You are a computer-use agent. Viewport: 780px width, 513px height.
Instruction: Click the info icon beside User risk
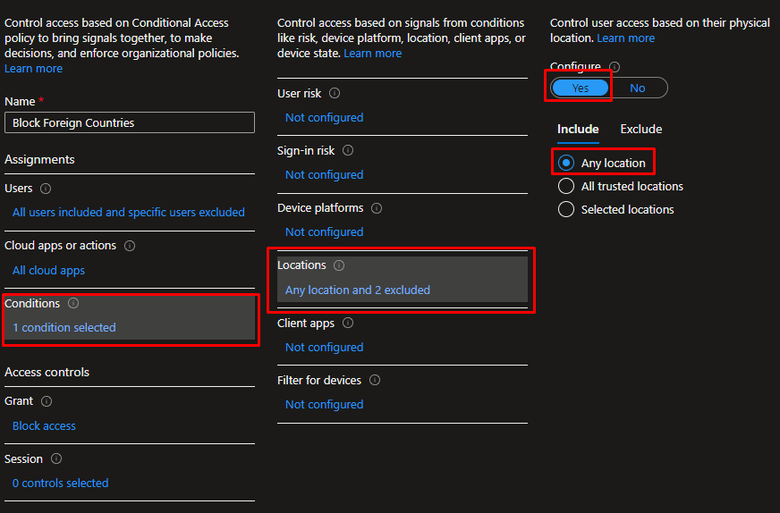point(335,93)
